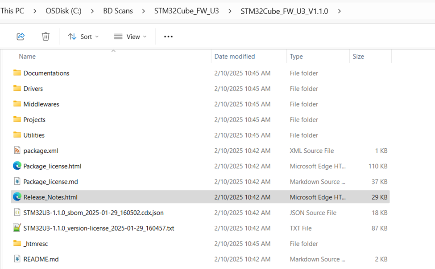The height and width of the screenshot is (269, 435).
Task: Click the text file icon for STM32U3-1.1.0_version-license
Action: click(17, 228)
